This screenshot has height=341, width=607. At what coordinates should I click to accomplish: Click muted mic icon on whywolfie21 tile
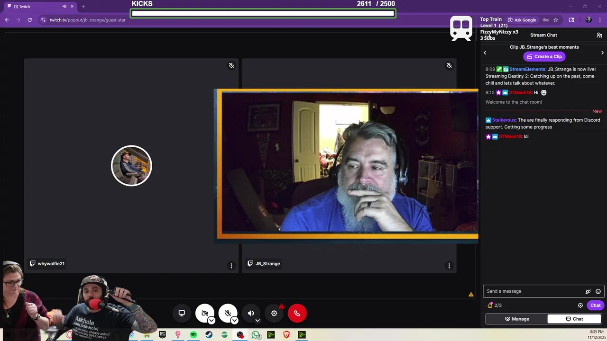point(231,65)
